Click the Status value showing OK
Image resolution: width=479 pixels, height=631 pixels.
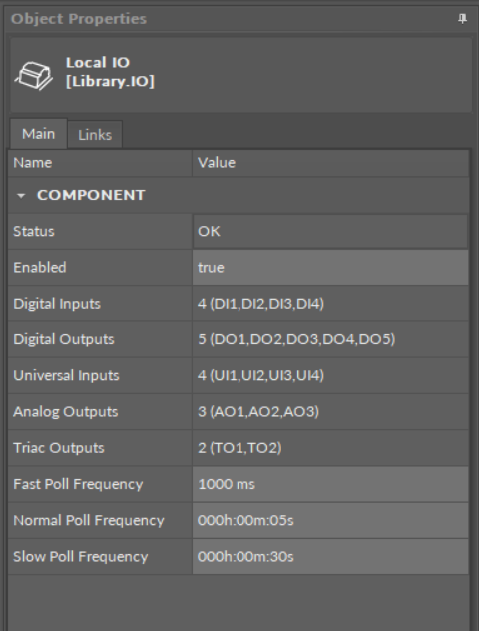[330, 231]
